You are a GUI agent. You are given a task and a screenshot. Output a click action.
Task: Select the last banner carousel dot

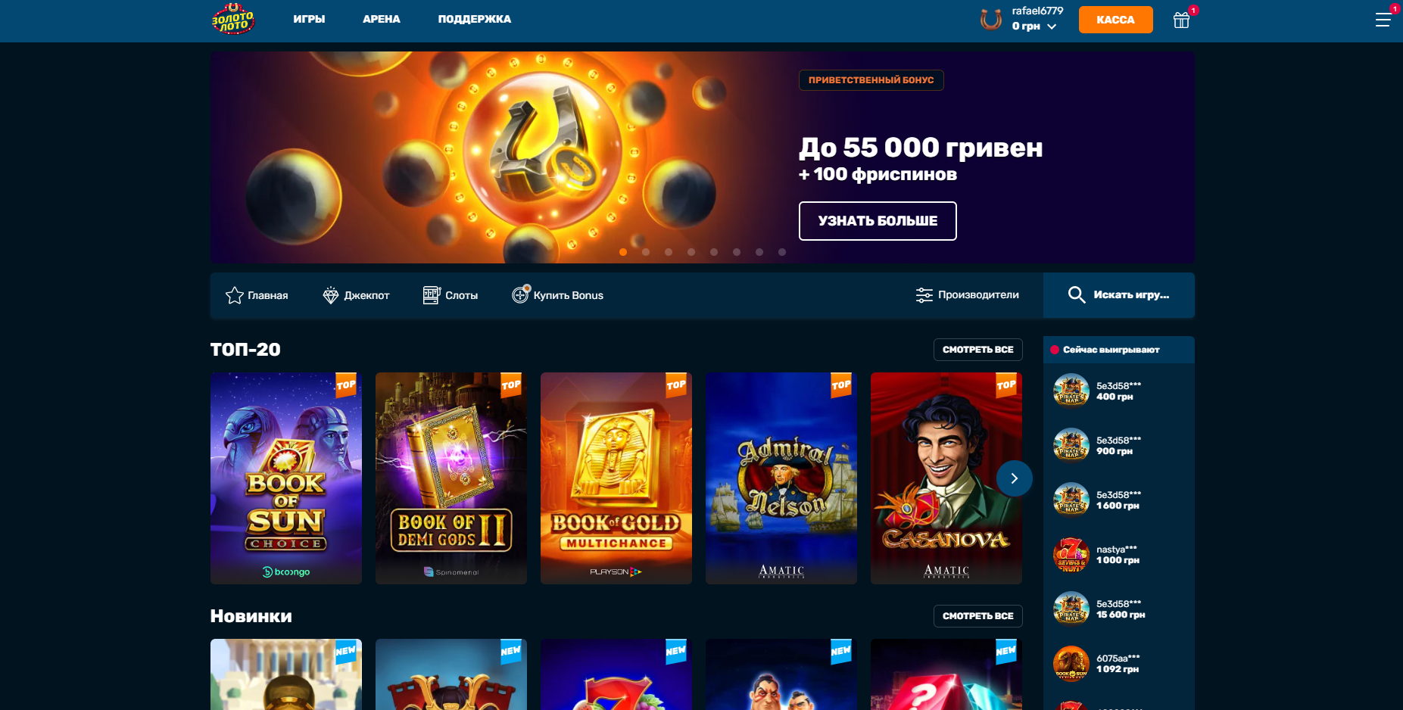782,252
